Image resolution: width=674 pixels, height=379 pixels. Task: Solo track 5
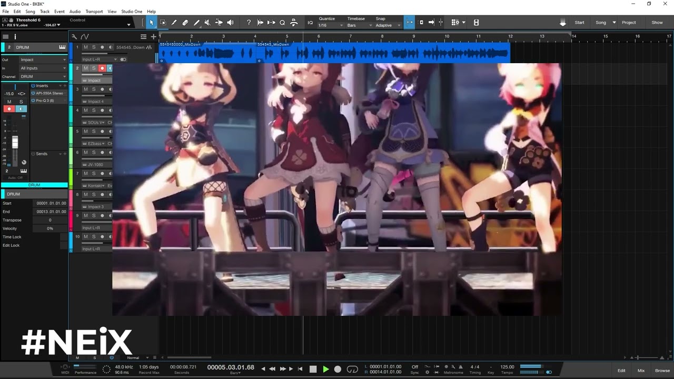click(94, 132)
